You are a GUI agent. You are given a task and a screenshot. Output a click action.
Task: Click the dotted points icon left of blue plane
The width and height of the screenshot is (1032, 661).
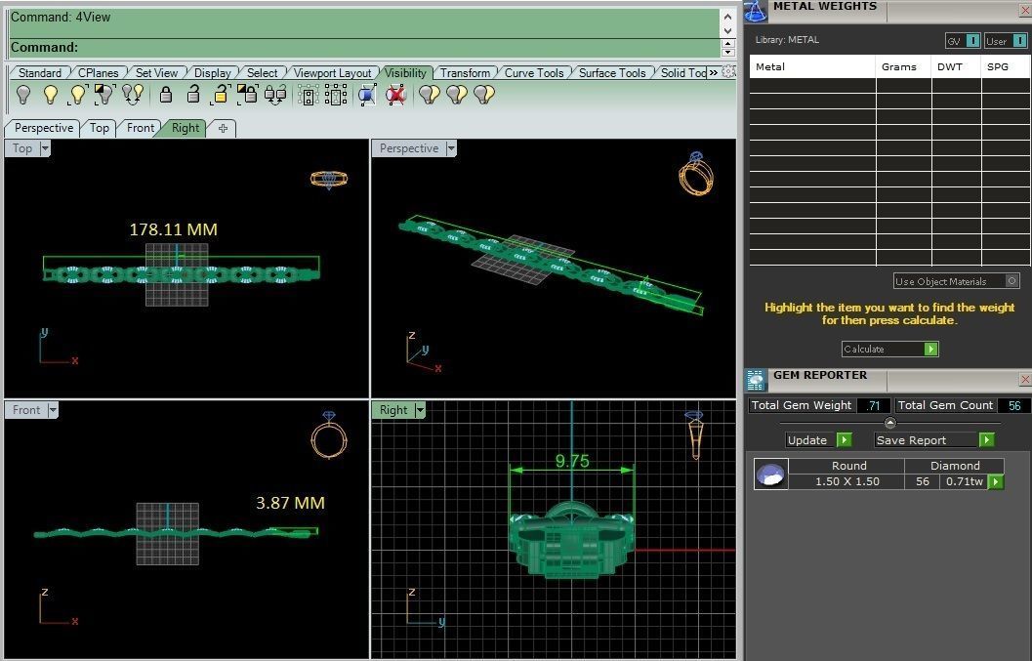336,96
